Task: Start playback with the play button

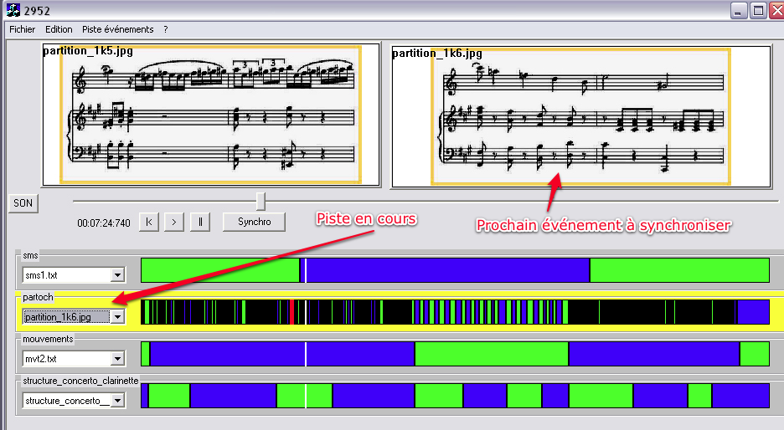Action: pyautogui.click(x=174, y=222)
